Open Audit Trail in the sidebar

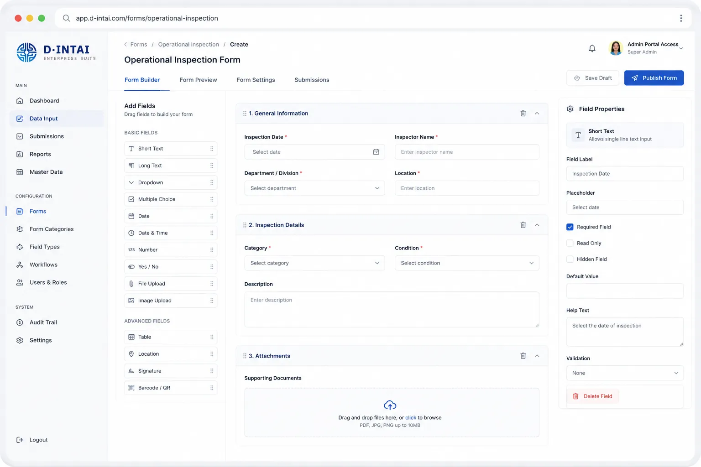[57, 322]
